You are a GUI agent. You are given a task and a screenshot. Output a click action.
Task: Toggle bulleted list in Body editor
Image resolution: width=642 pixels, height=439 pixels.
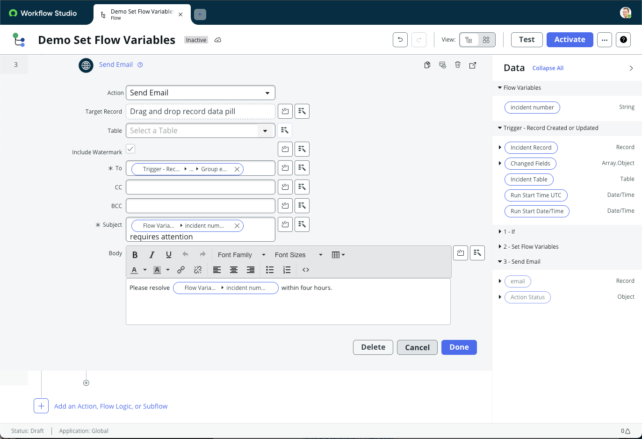[270, 270]
